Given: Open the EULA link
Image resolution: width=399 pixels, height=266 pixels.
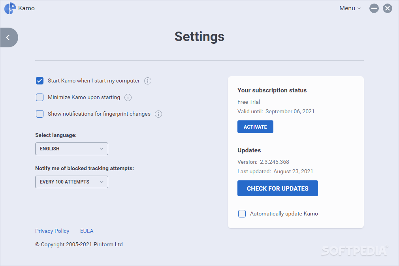Looking at the screenshot, I should 87,231.
